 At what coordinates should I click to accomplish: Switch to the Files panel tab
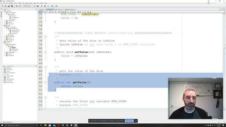pos(4,66)
